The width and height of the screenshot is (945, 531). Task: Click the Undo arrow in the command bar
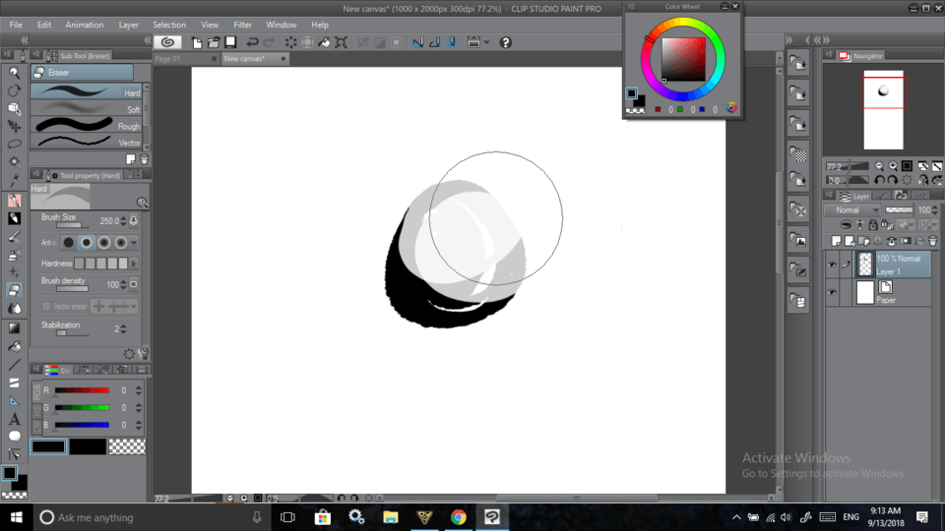(253, 42)
